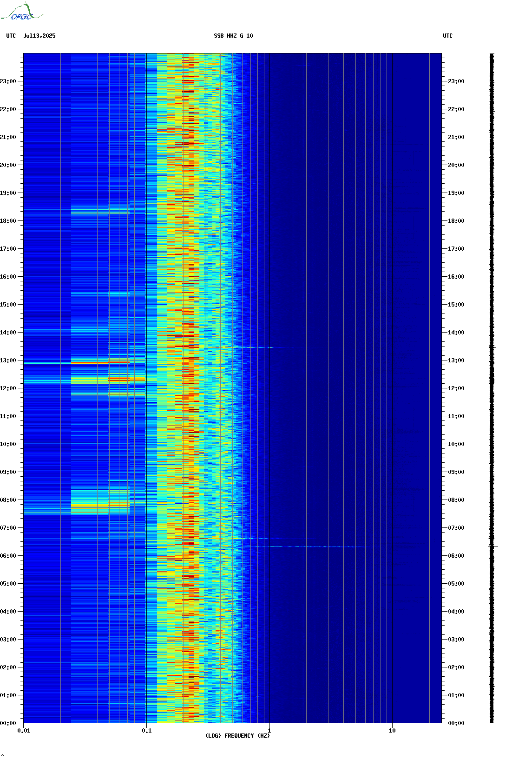Click the 10 Hz frequency tick label
Screen dimensions: 512x760
[392, 731]
